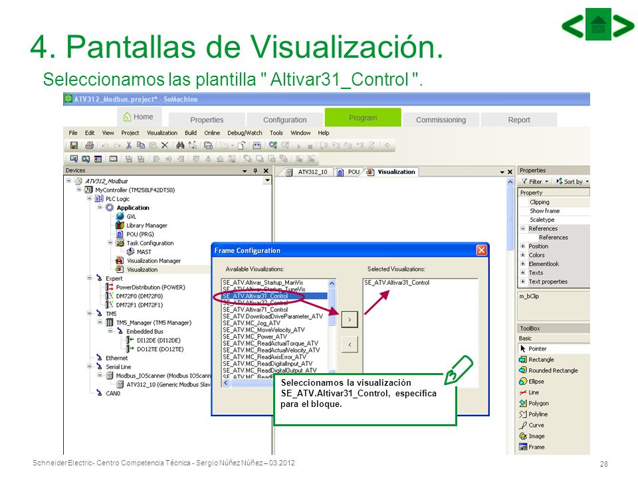
Task: Click the Sort by button in Properties
Action: point(572,182)
